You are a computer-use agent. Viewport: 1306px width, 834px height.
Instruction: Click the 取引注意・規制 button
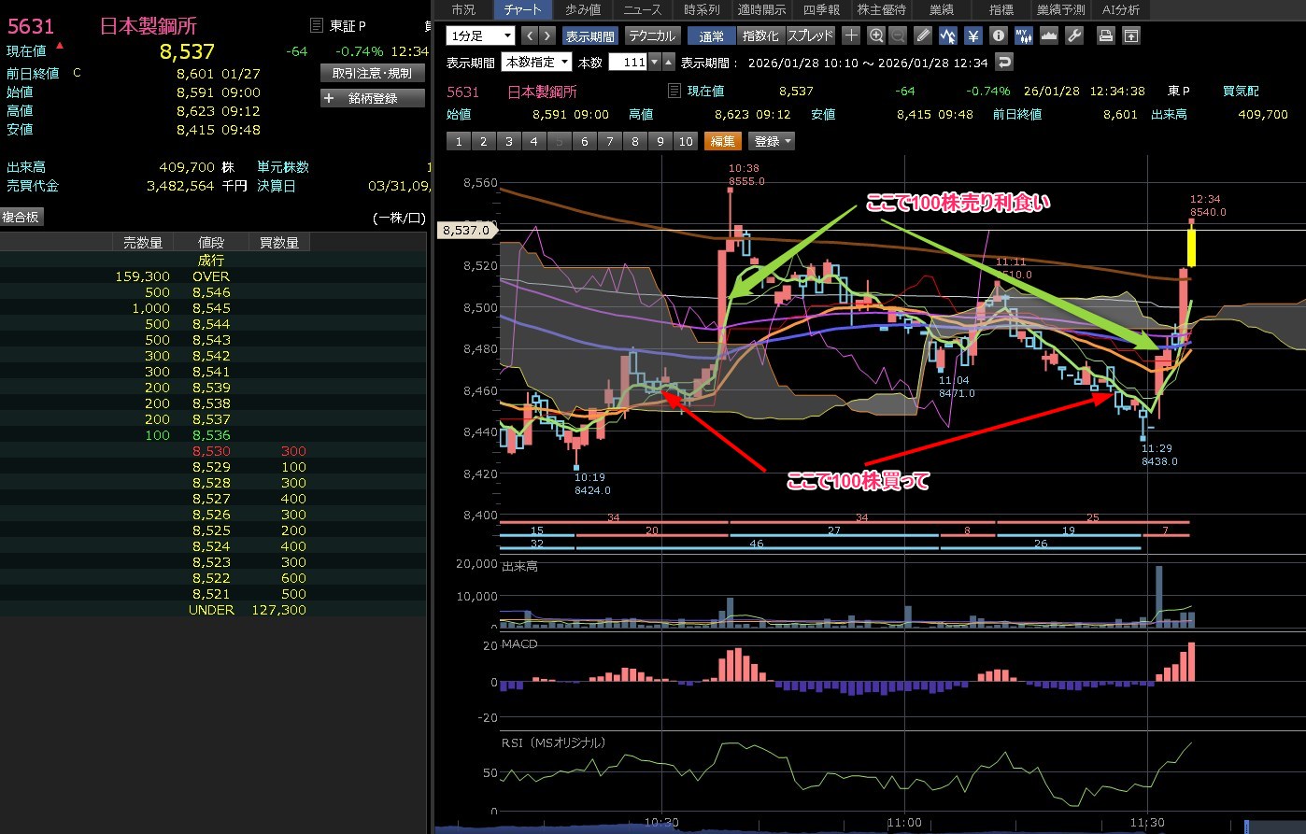coord(372,73)
